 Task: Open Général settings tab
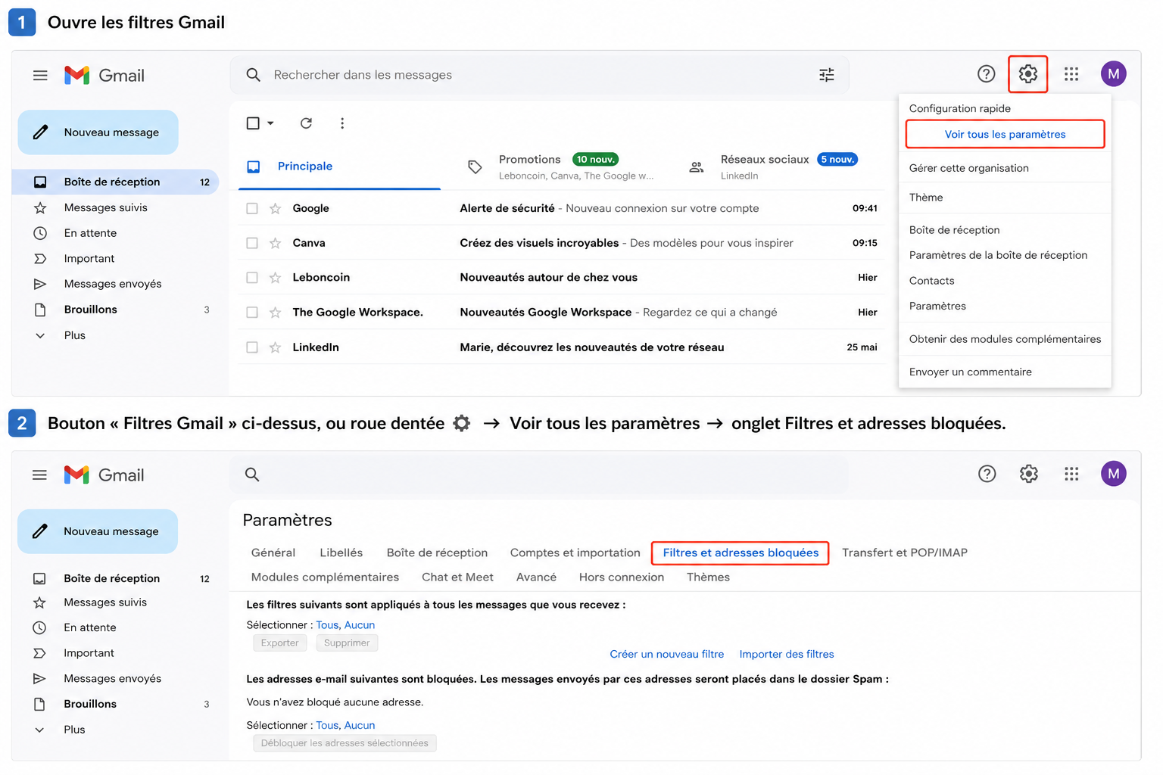[273, 552]
